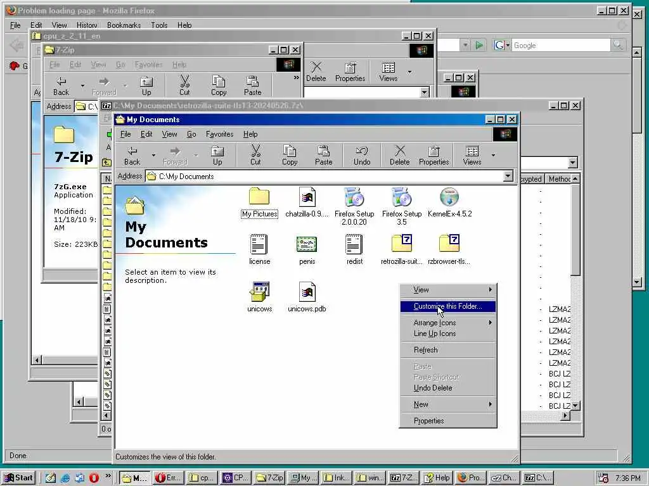Screen dimensions: 649x486
Task: Sort by the Method column header
Action: [x=559, y=179]
